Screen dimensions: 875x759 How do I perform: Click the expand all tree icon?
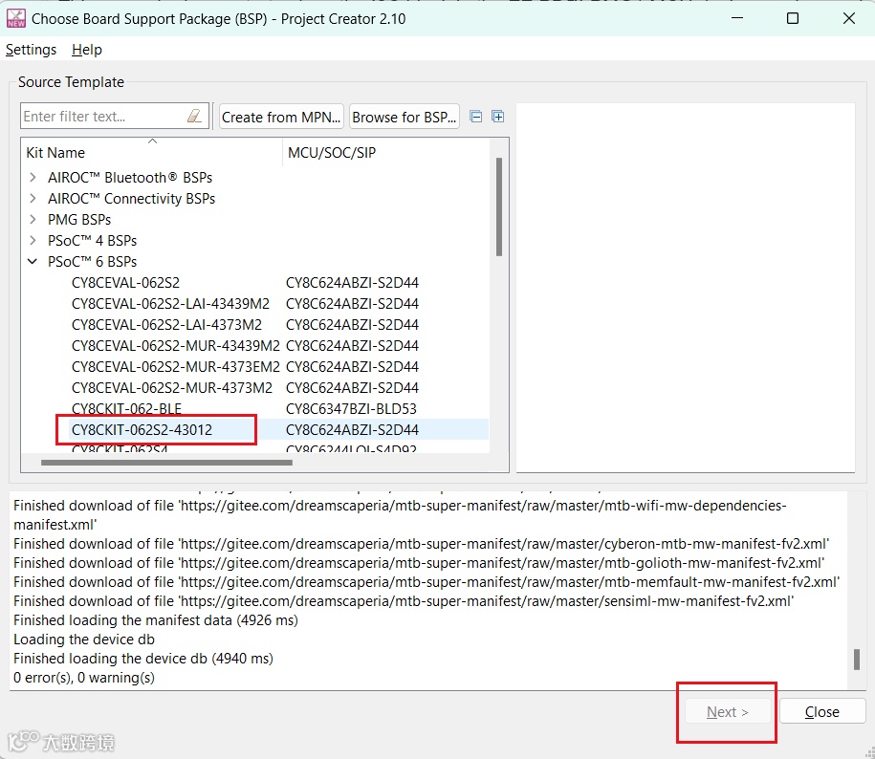point(498,117)
